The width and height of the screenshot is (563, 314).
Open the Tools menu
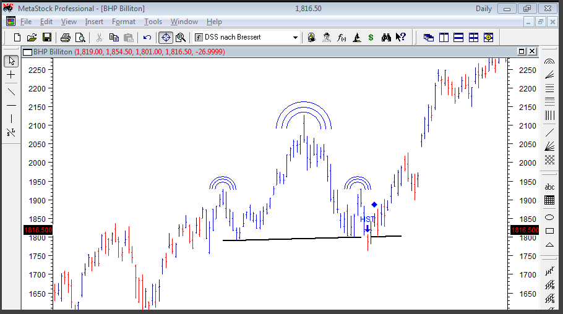coord(153,22)
